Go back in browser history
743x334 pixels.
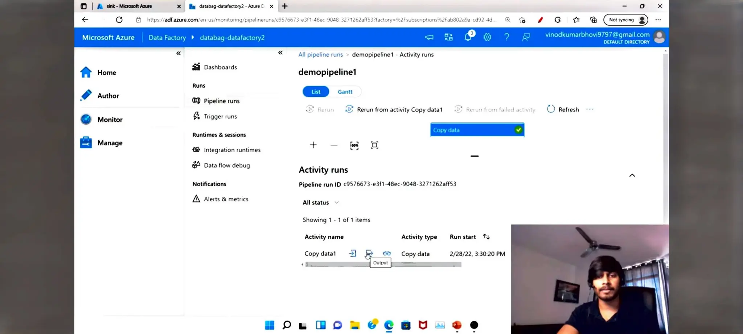tap(85, 20)
